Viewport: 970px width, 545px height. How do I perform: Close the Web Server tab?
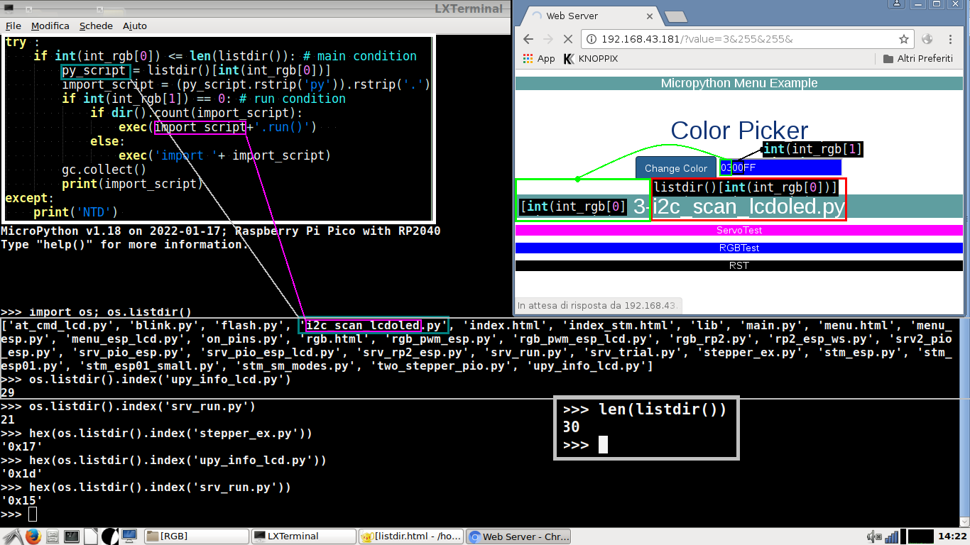649,16
